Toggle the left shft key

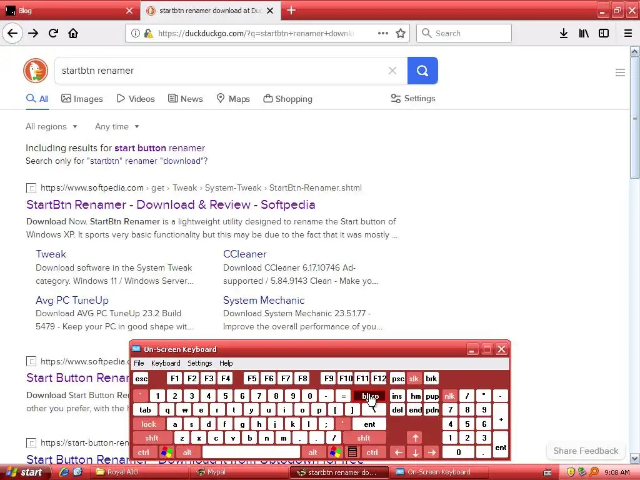(152, 438)
